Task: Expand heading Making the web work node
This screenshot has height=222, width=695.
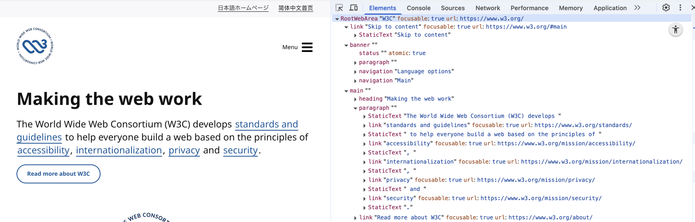Action: (x=355, y=99)
